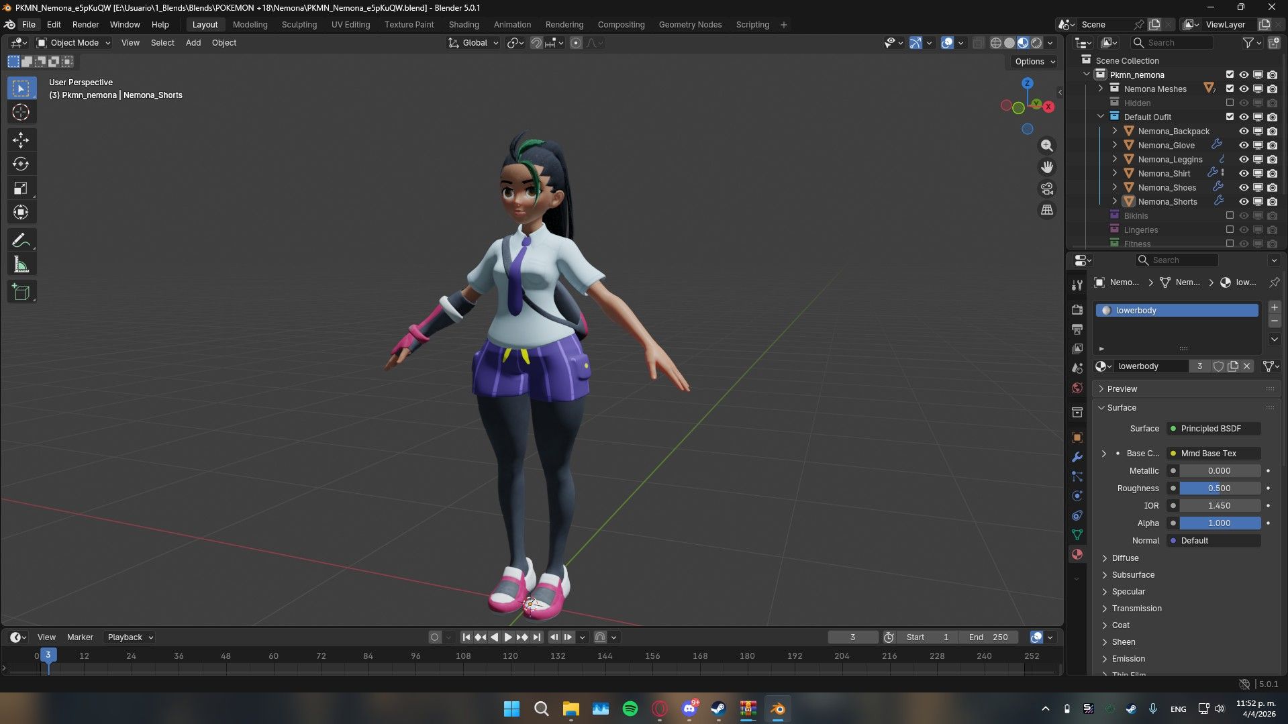Click the Mmd Base Tex base color button
The width and height of the screenshot is (1288, 724).
1213,454
